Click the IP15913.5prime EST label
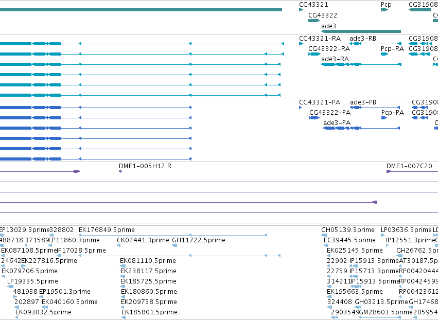This screenshot has width=438, height=320. point(375,281)
